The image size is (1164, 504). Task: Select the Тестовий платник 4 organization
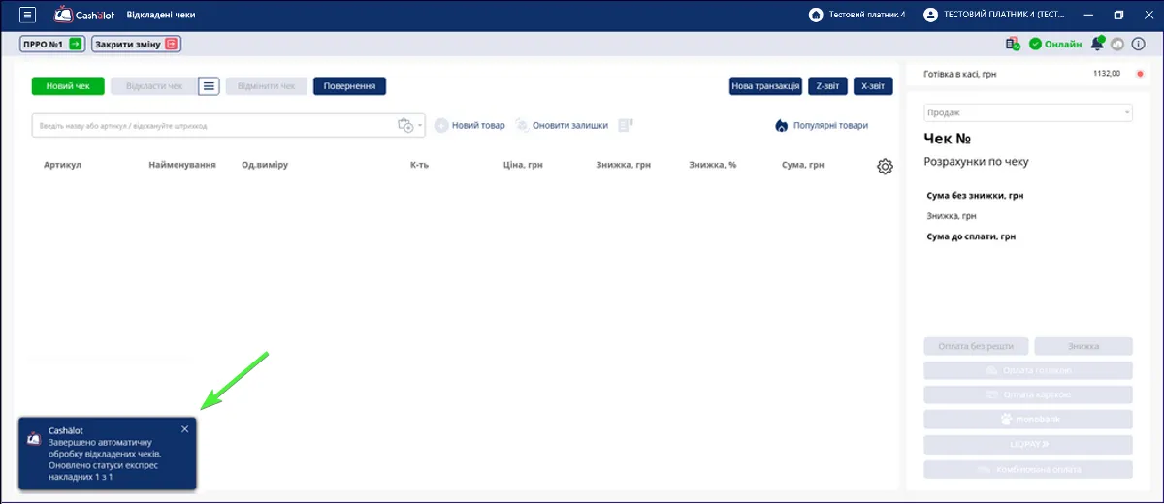click(x=857, y=15)
